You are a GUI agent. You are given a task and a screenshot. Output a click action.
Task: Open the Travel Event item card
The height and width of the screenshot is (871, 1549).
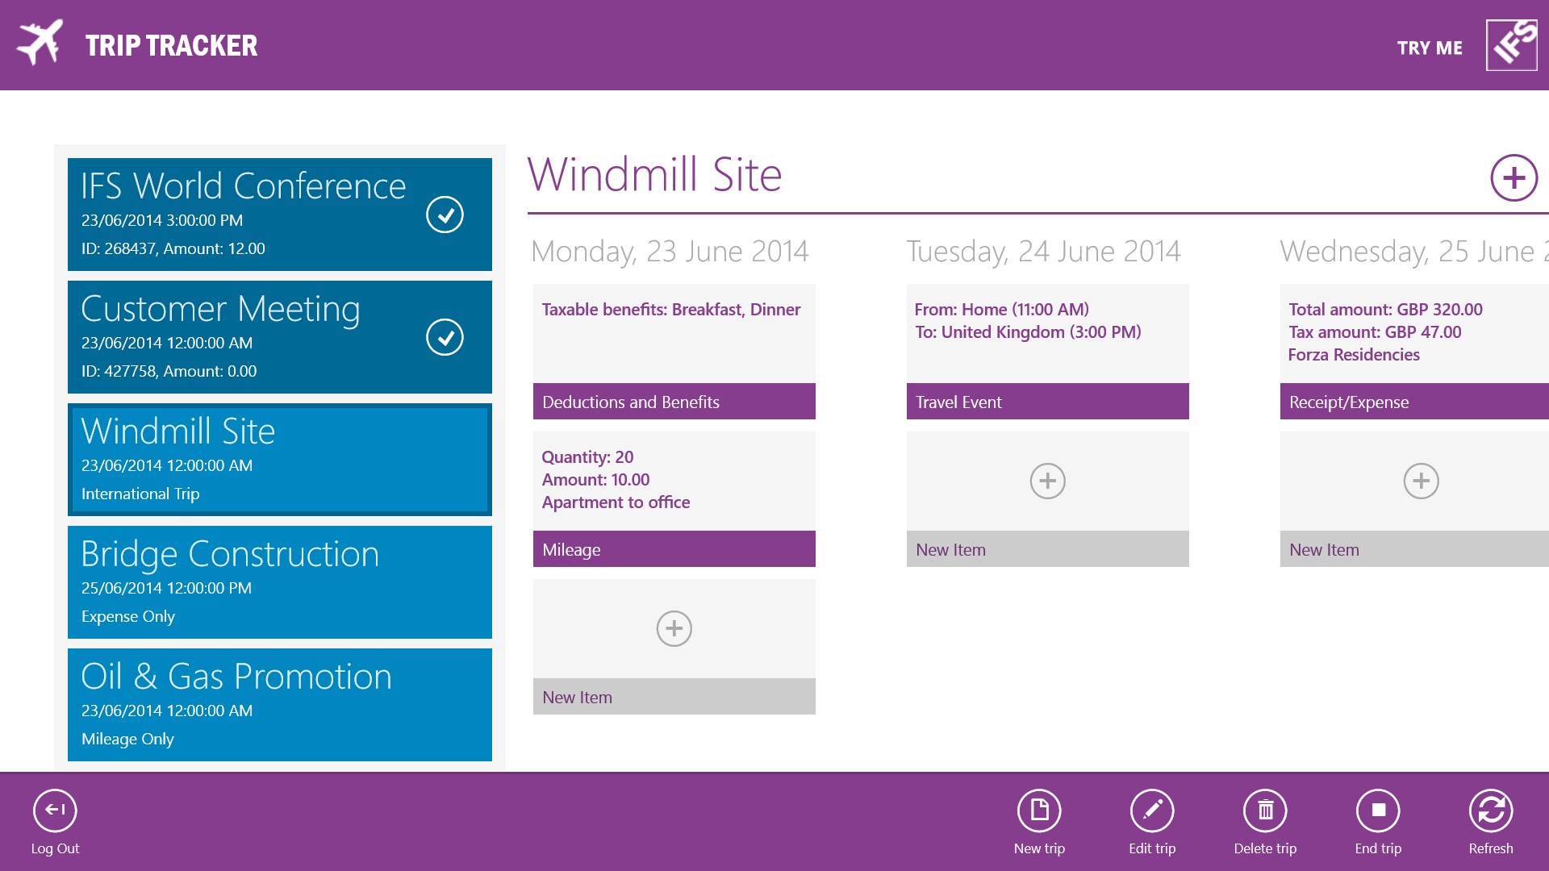(x=1047, y=352)
